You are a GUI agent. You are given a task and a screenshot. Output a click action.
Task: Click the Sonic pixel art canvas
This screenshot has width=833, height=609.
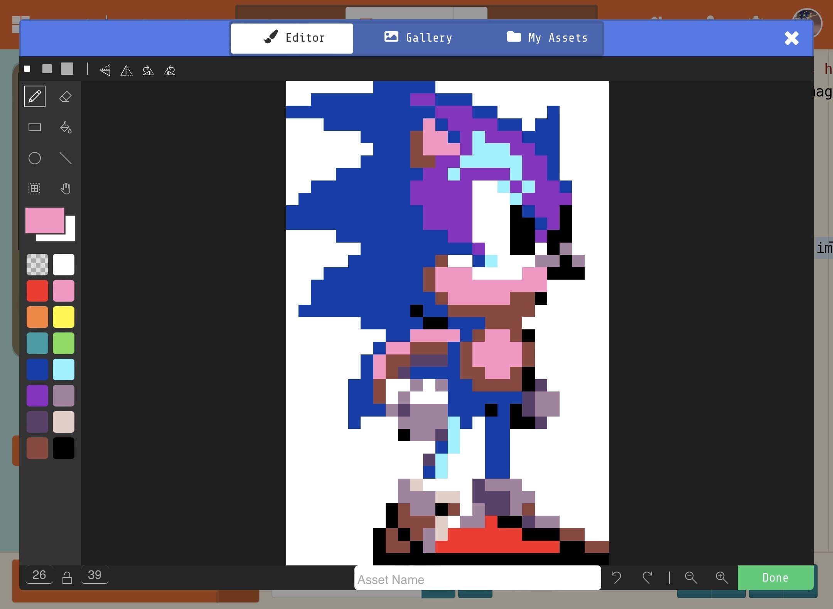pos(447,323)
